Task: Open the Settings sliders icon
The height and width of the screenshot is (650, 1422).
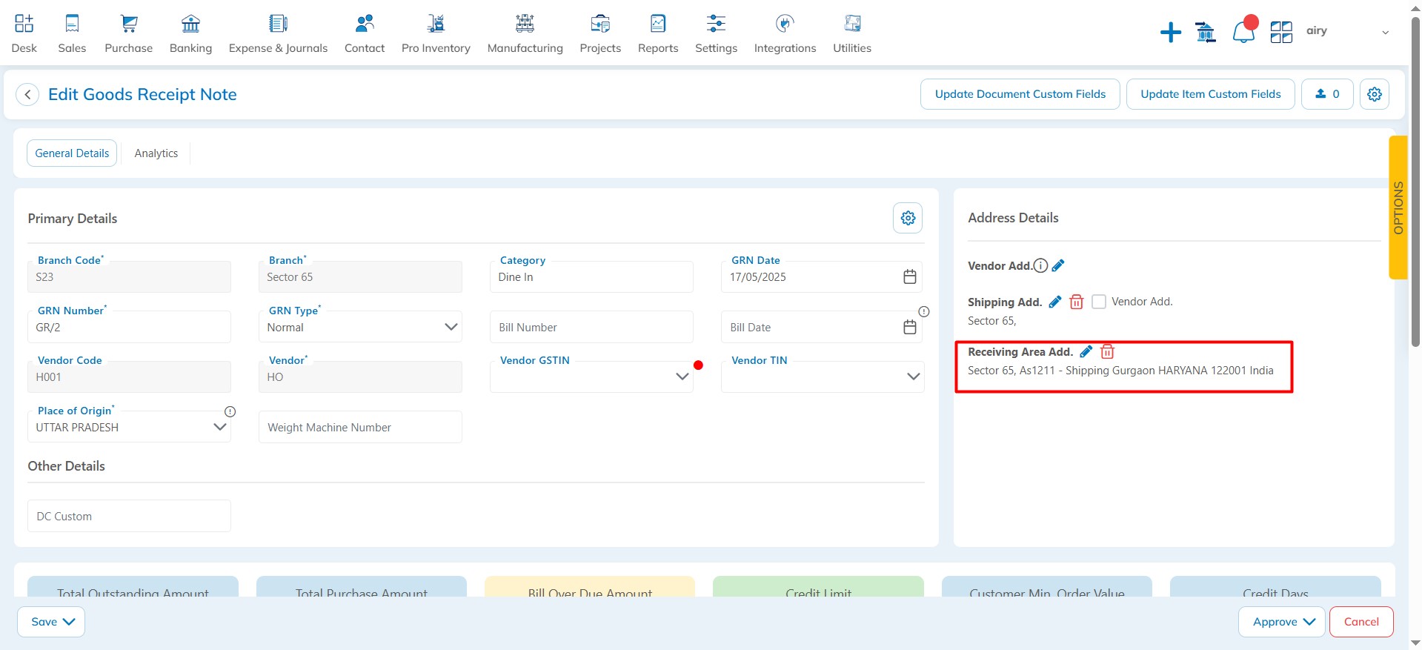Action: (x=716, y=24)
